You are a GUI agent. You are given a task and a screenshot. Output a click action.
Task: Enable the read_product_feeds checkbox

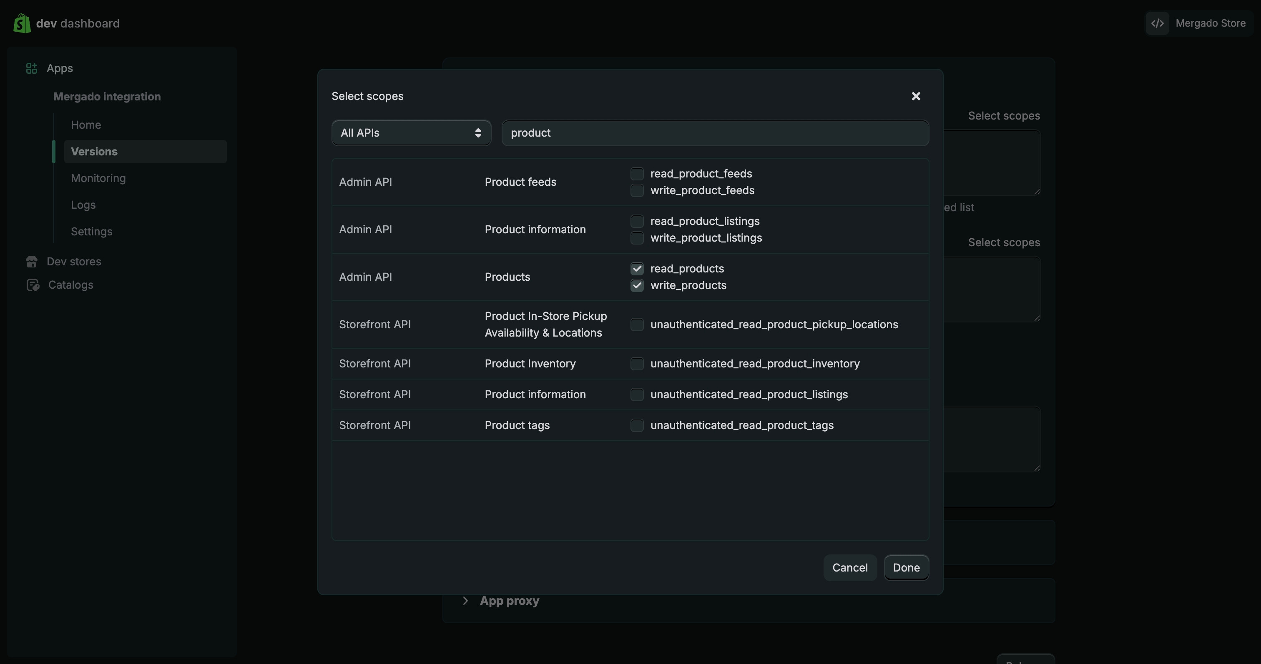point(637,174)
